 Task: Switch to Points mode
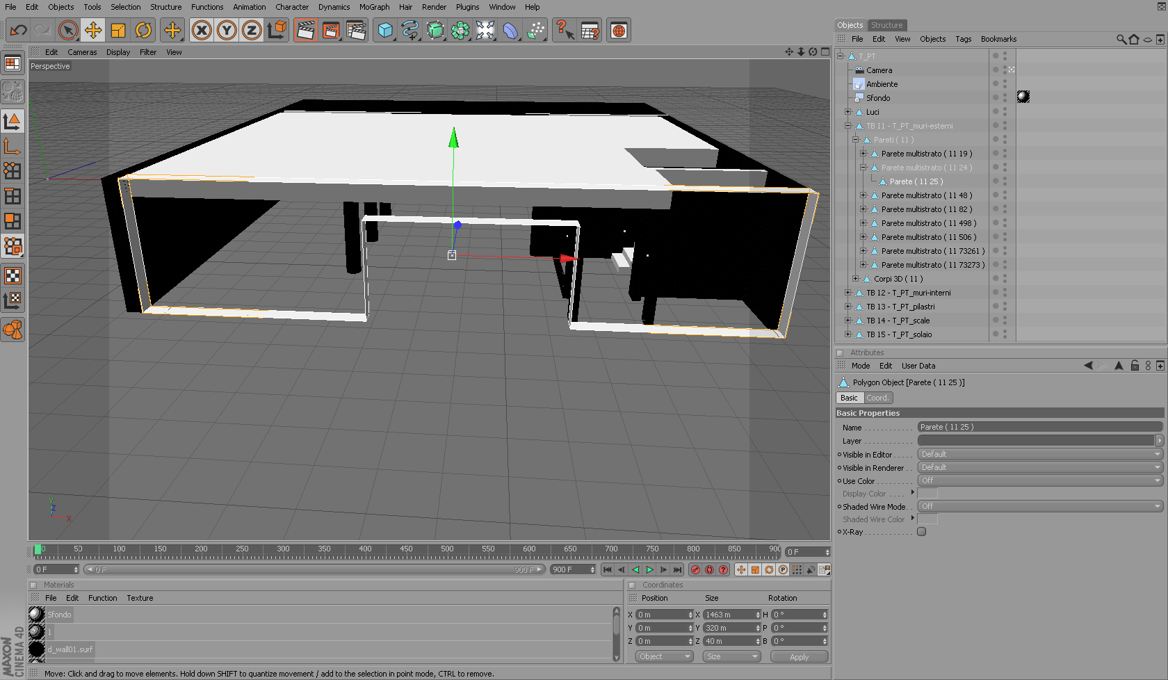point(13,171)
